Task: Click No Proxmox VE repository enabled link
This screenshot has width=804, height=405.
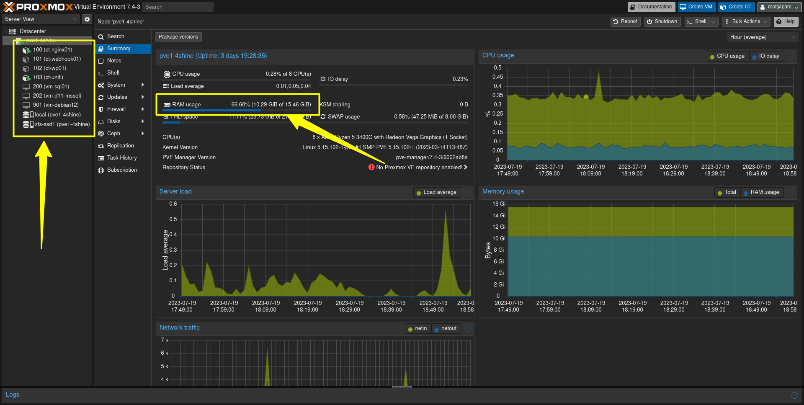Action: point(419,168)
